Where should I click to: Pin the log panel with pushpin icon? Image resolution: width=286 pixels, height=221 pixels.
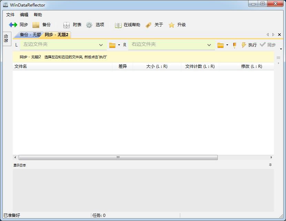pos(270,165)
